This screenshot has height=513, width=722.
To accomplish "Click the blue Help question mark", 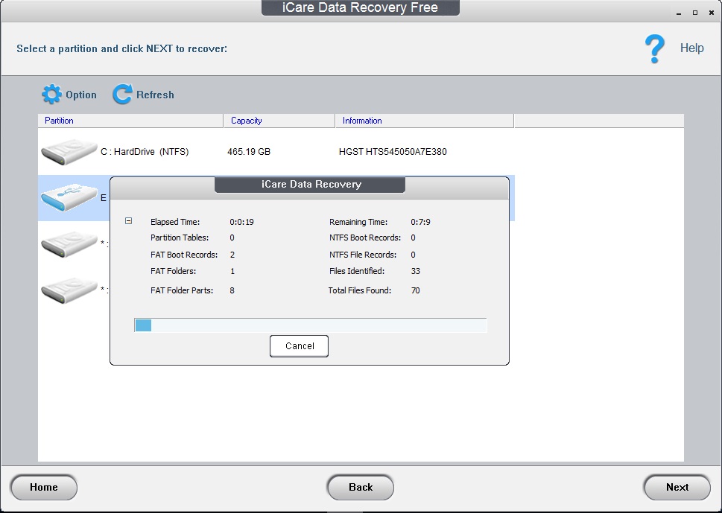I will 654,48.
